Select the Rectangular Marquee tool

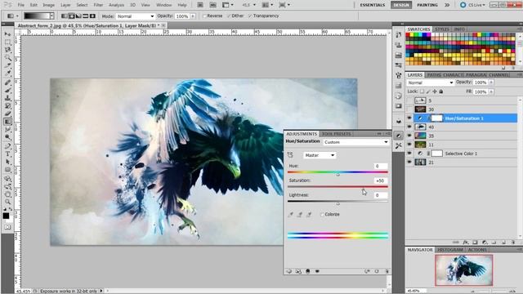tap(7, 42)
